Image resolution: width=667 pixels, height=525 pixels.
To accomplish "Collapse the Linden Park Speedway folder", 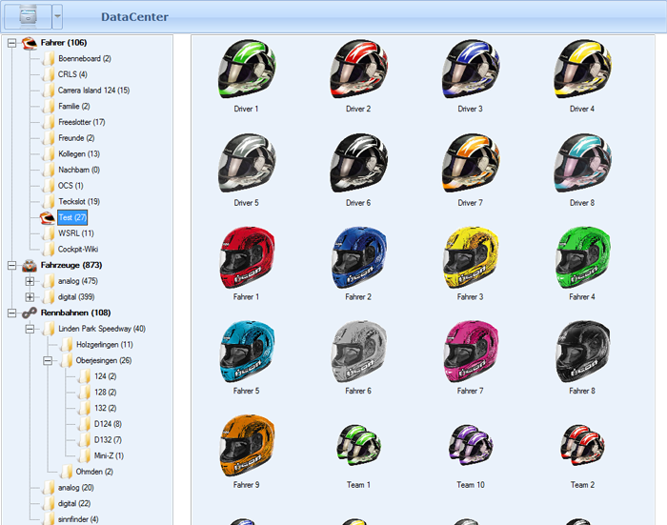I will click(x=30, y=329).
